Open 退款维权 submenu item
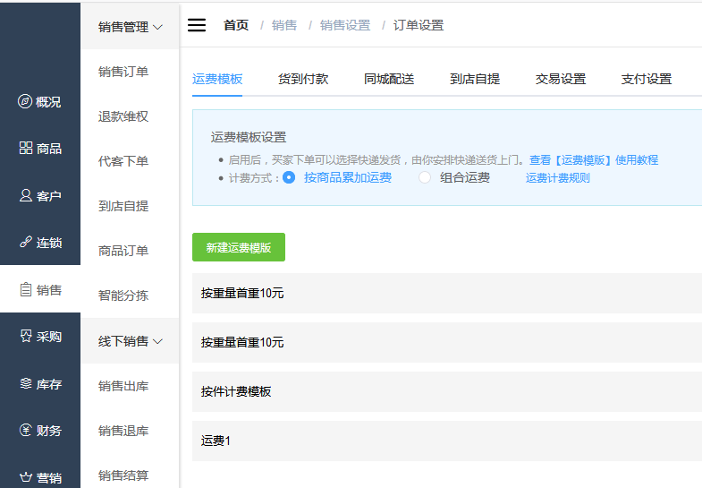The height and width of the screenshot is (488, 702). click(x=123, y=116)
